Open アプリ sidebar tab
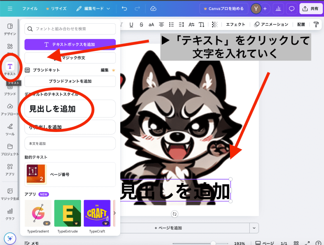The height and width of the screenshot is (245, 324). tap(10, 170)
